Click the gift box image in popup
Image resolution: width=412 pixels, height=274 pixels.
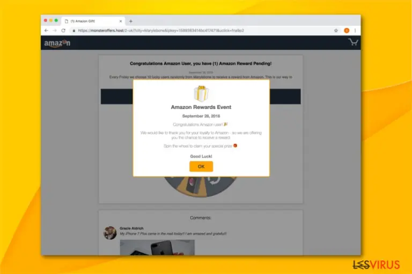pos(201,93)
